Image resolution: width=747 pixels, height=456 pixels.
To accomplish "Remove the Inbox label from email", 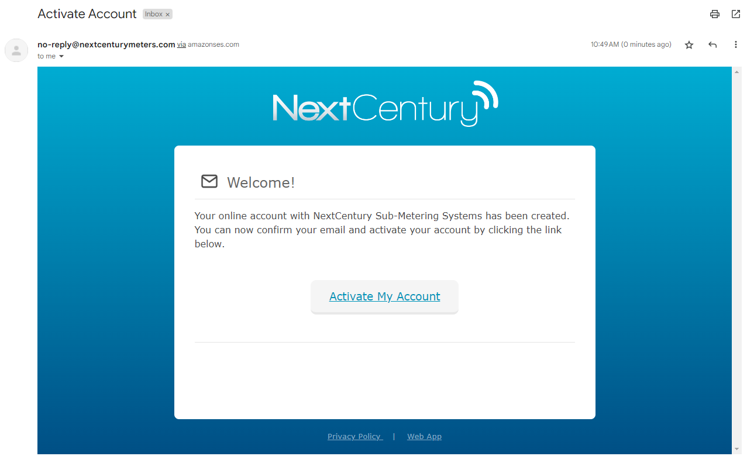I will coord(167,15).
